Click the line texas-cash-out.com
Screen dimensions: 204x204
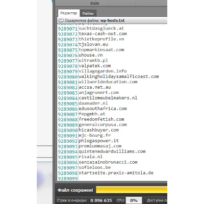click(103, 34)
